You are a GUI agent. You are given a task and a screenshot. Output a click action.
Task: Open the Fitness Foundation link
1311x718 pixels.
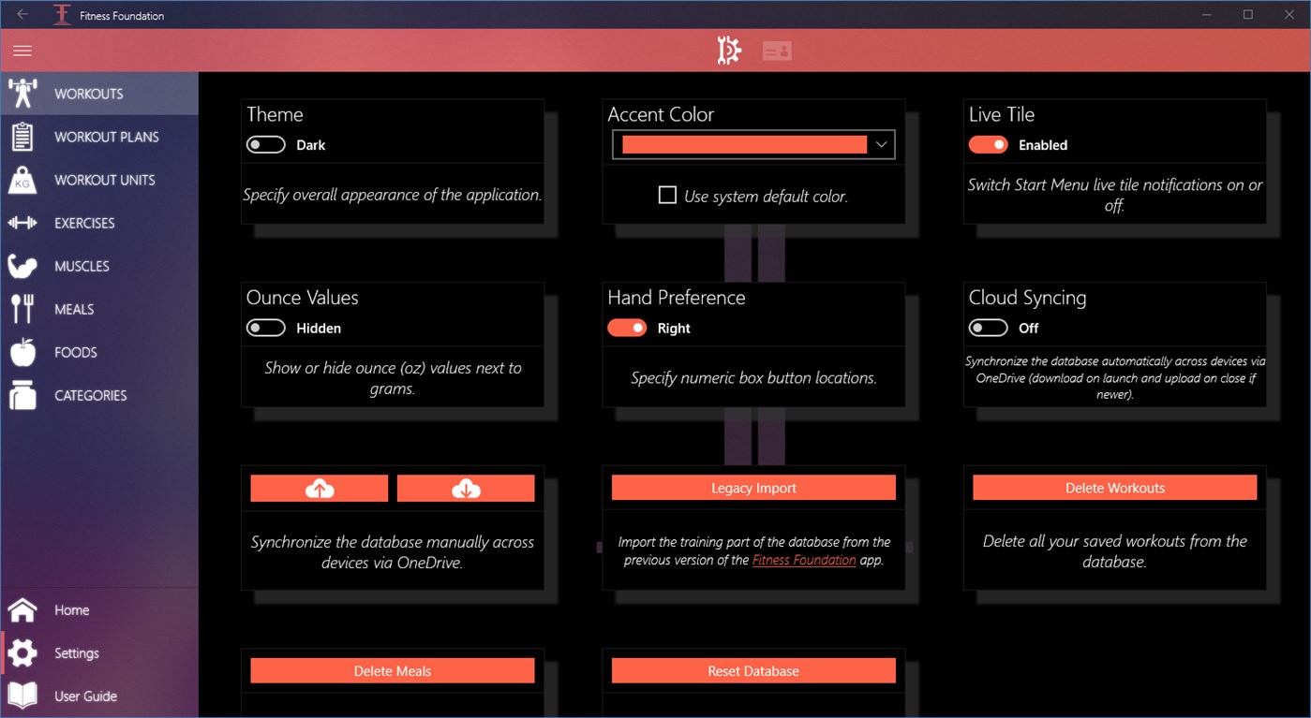coord(805,560)
